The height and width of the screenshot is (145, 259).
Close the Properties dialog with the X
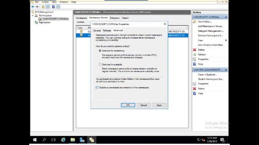click(x=165, y=24)
